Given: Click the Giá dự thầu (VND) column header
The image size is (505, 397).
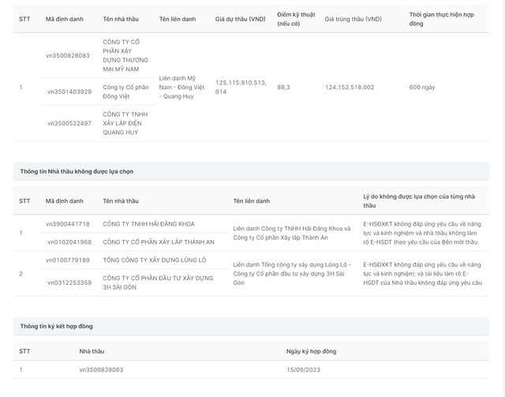Looking at the screenshot, I should [240, 17].
